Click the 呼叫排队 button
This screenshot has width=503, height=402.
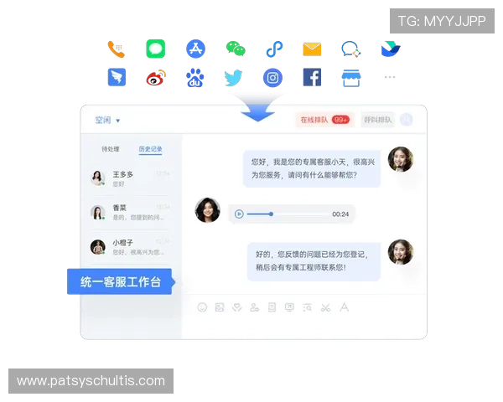pyautogui.click(x=378, y=120)
